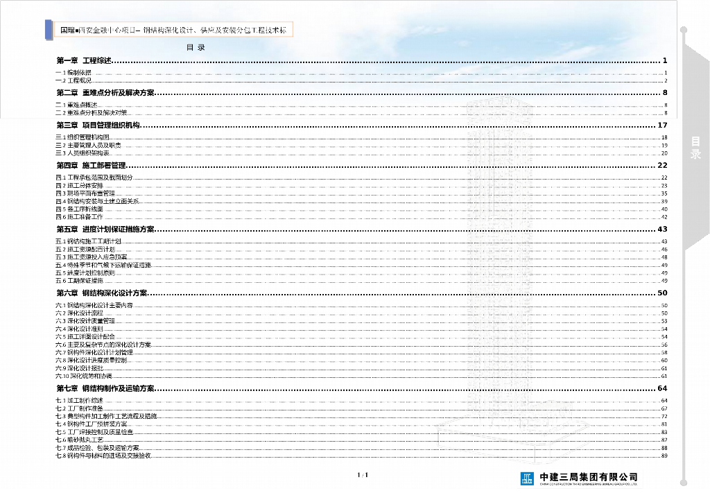710x502 pixels.
Task: Select 六.1 钢结构深化设计主要内容
Action: (x=361, y=306)
